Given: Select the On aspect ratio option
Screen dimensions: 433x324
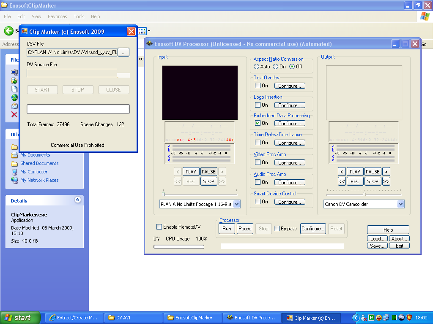Looking at the screenshot, I should click(x=275, y=67).
